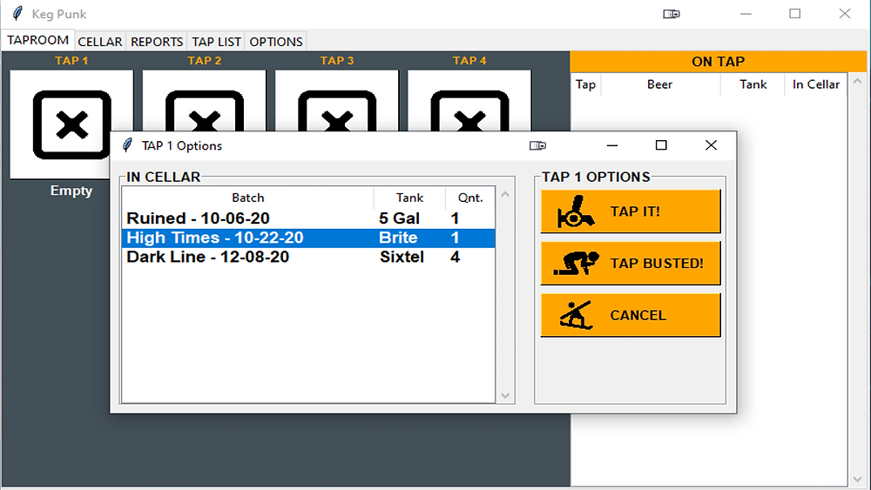This screenshot has height=490, width=871.
Task: Click the Qnt. column header
Action: 470,198
